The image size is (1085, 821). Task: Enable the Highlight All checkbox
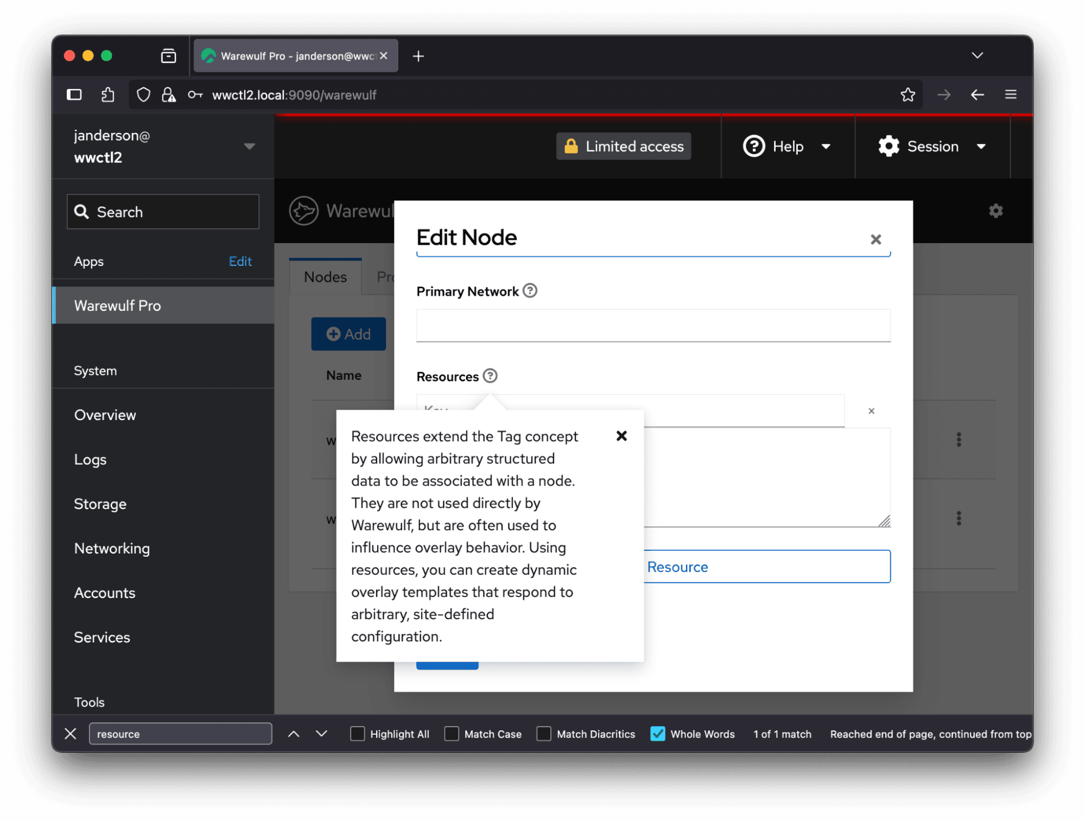point(358,734)
